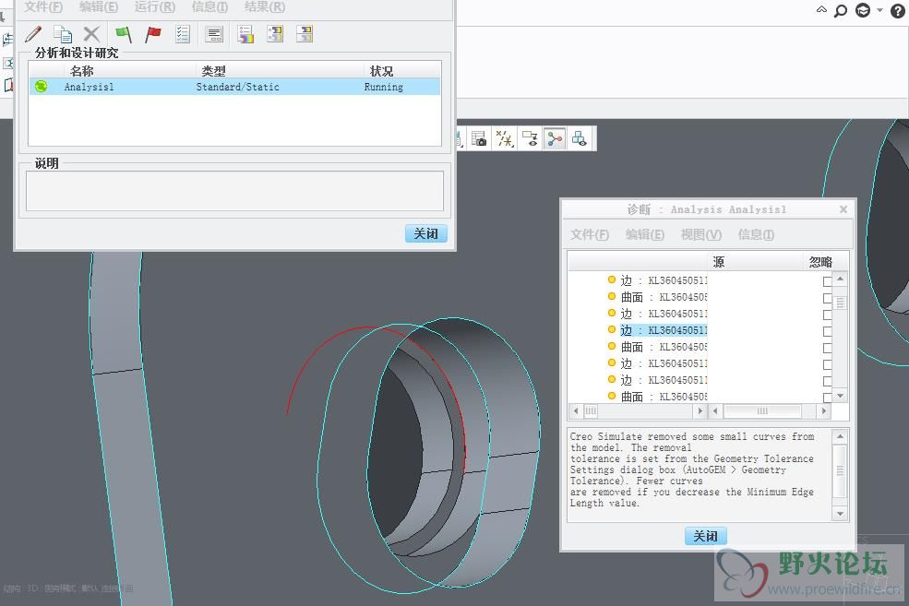Click the Creo Simulate removed curves message
The width and height of the screenshot is (909, 606).
(692, 469)
